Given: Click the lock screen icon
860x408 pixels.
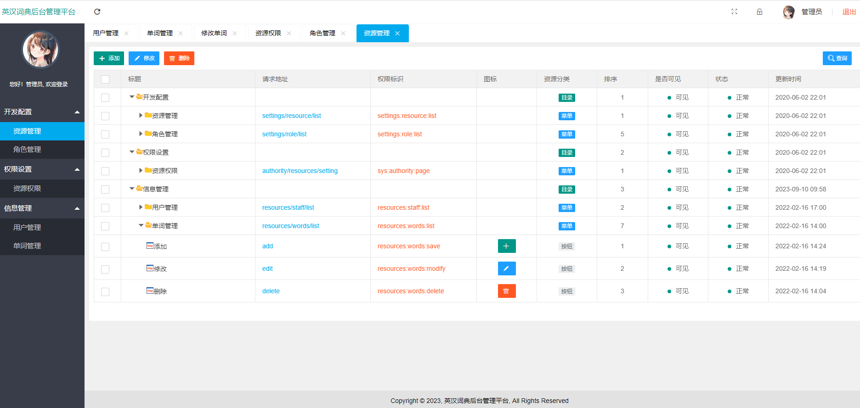Looking at the screenshot, I should pos(759,12).
